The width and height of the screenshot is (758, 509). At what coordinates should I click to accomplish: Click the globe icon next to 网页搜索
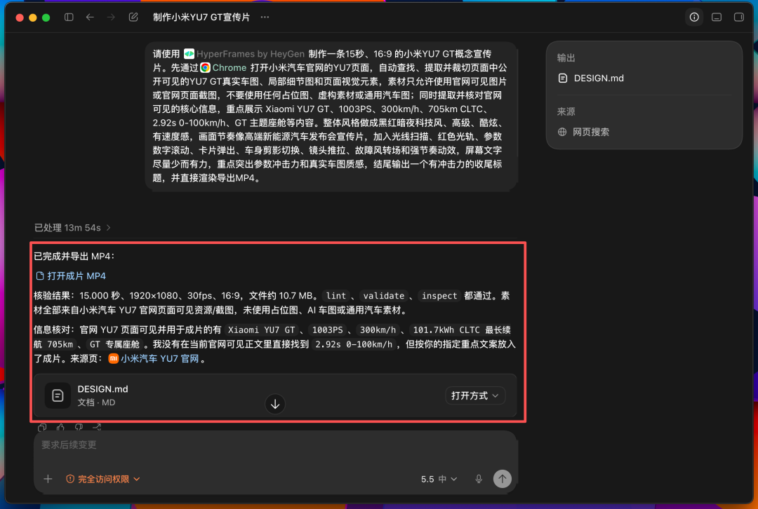pyautogui.click(x=561, y=132)
